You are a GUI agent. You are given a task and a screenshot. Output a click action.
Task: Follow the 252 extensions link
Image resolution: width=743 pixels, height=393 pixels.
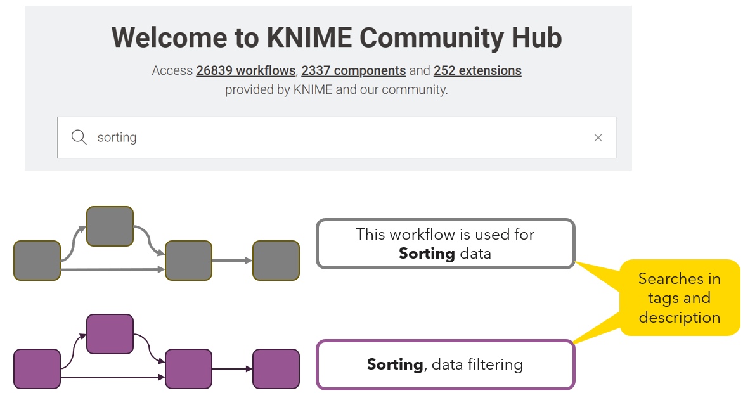coord(477,70)
